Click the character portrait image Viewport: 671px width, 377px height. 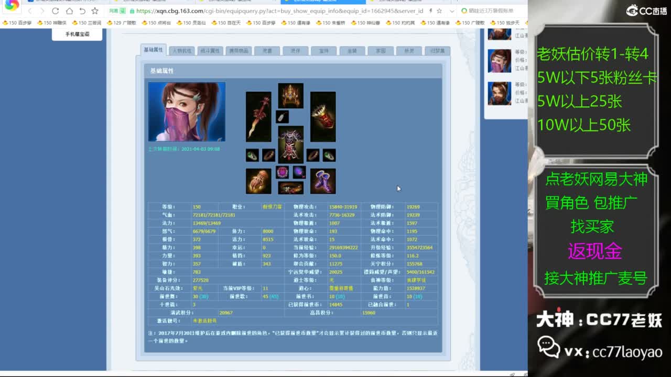click(x=187, y=112)
